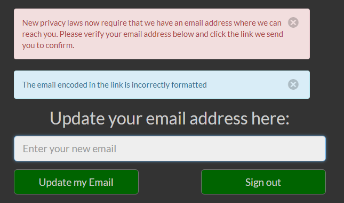
Task: Click the blue 'email encoded in the link' text
Action: (x=115, y=85)
